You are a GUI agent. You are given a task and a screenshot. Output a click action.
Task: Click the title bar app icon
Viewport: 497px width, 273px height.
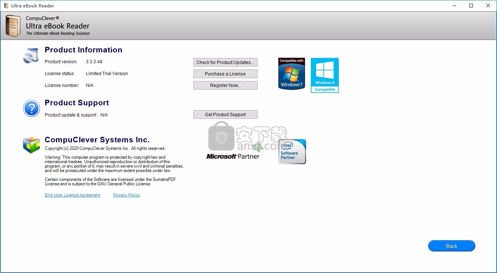(6, 6)
